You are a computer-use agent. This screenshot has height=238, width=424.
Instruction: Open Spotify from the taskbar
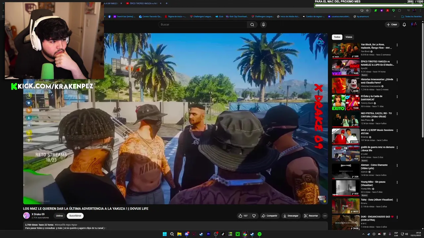pyautogui.click(x=259, y=234)
